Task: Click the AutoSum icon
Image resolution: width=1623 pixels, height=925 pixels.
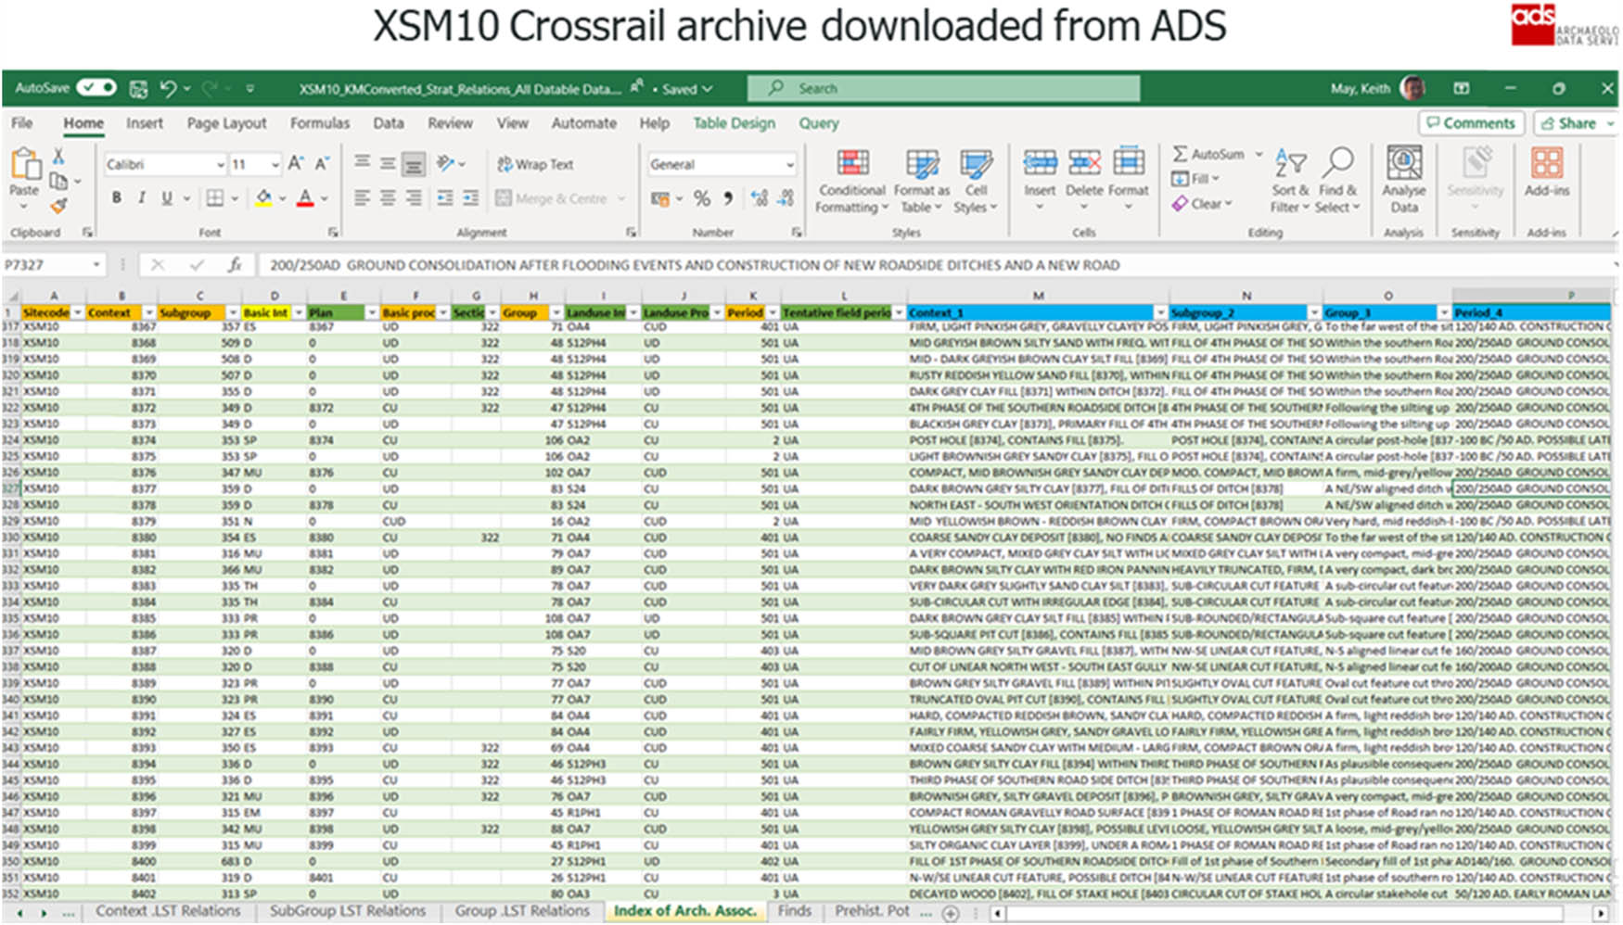Action: (1181, 154)
